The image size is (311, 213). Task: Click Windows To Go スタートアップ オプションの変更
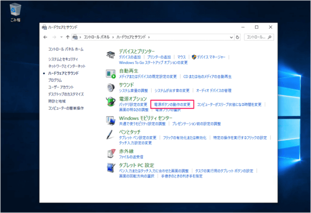coord(154,63)
